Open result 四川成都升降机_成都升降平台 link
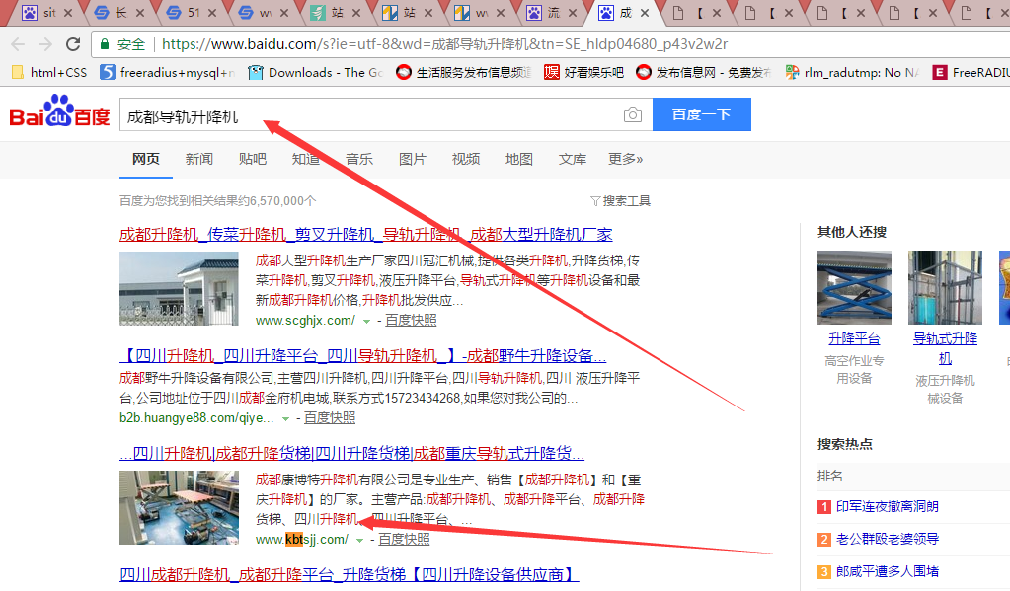This screenshot has width=1010, height=591. tap(350, 574)
